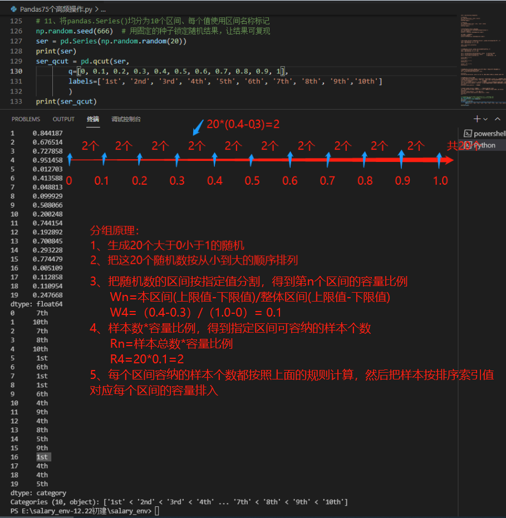Screen dimensions: 506x518
Task: Click line number 125 in gutter
Action: tap(16, 21)
